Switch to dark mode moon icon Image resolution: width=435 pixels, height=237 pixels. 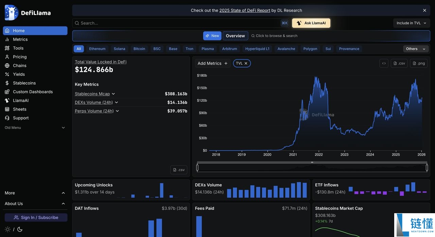click(20, 230)
